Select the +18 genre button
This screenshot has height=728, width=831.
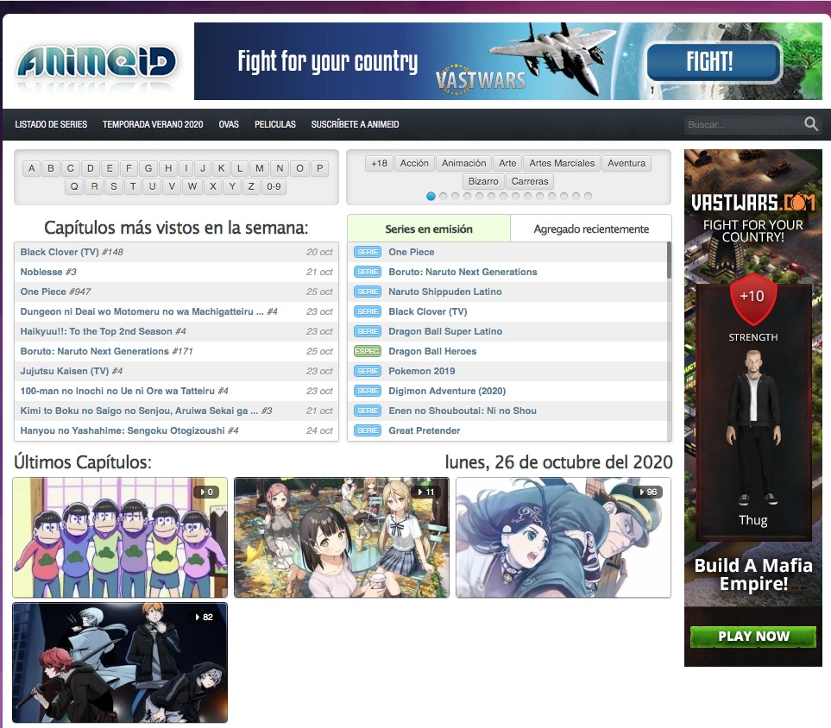point(379,163)
